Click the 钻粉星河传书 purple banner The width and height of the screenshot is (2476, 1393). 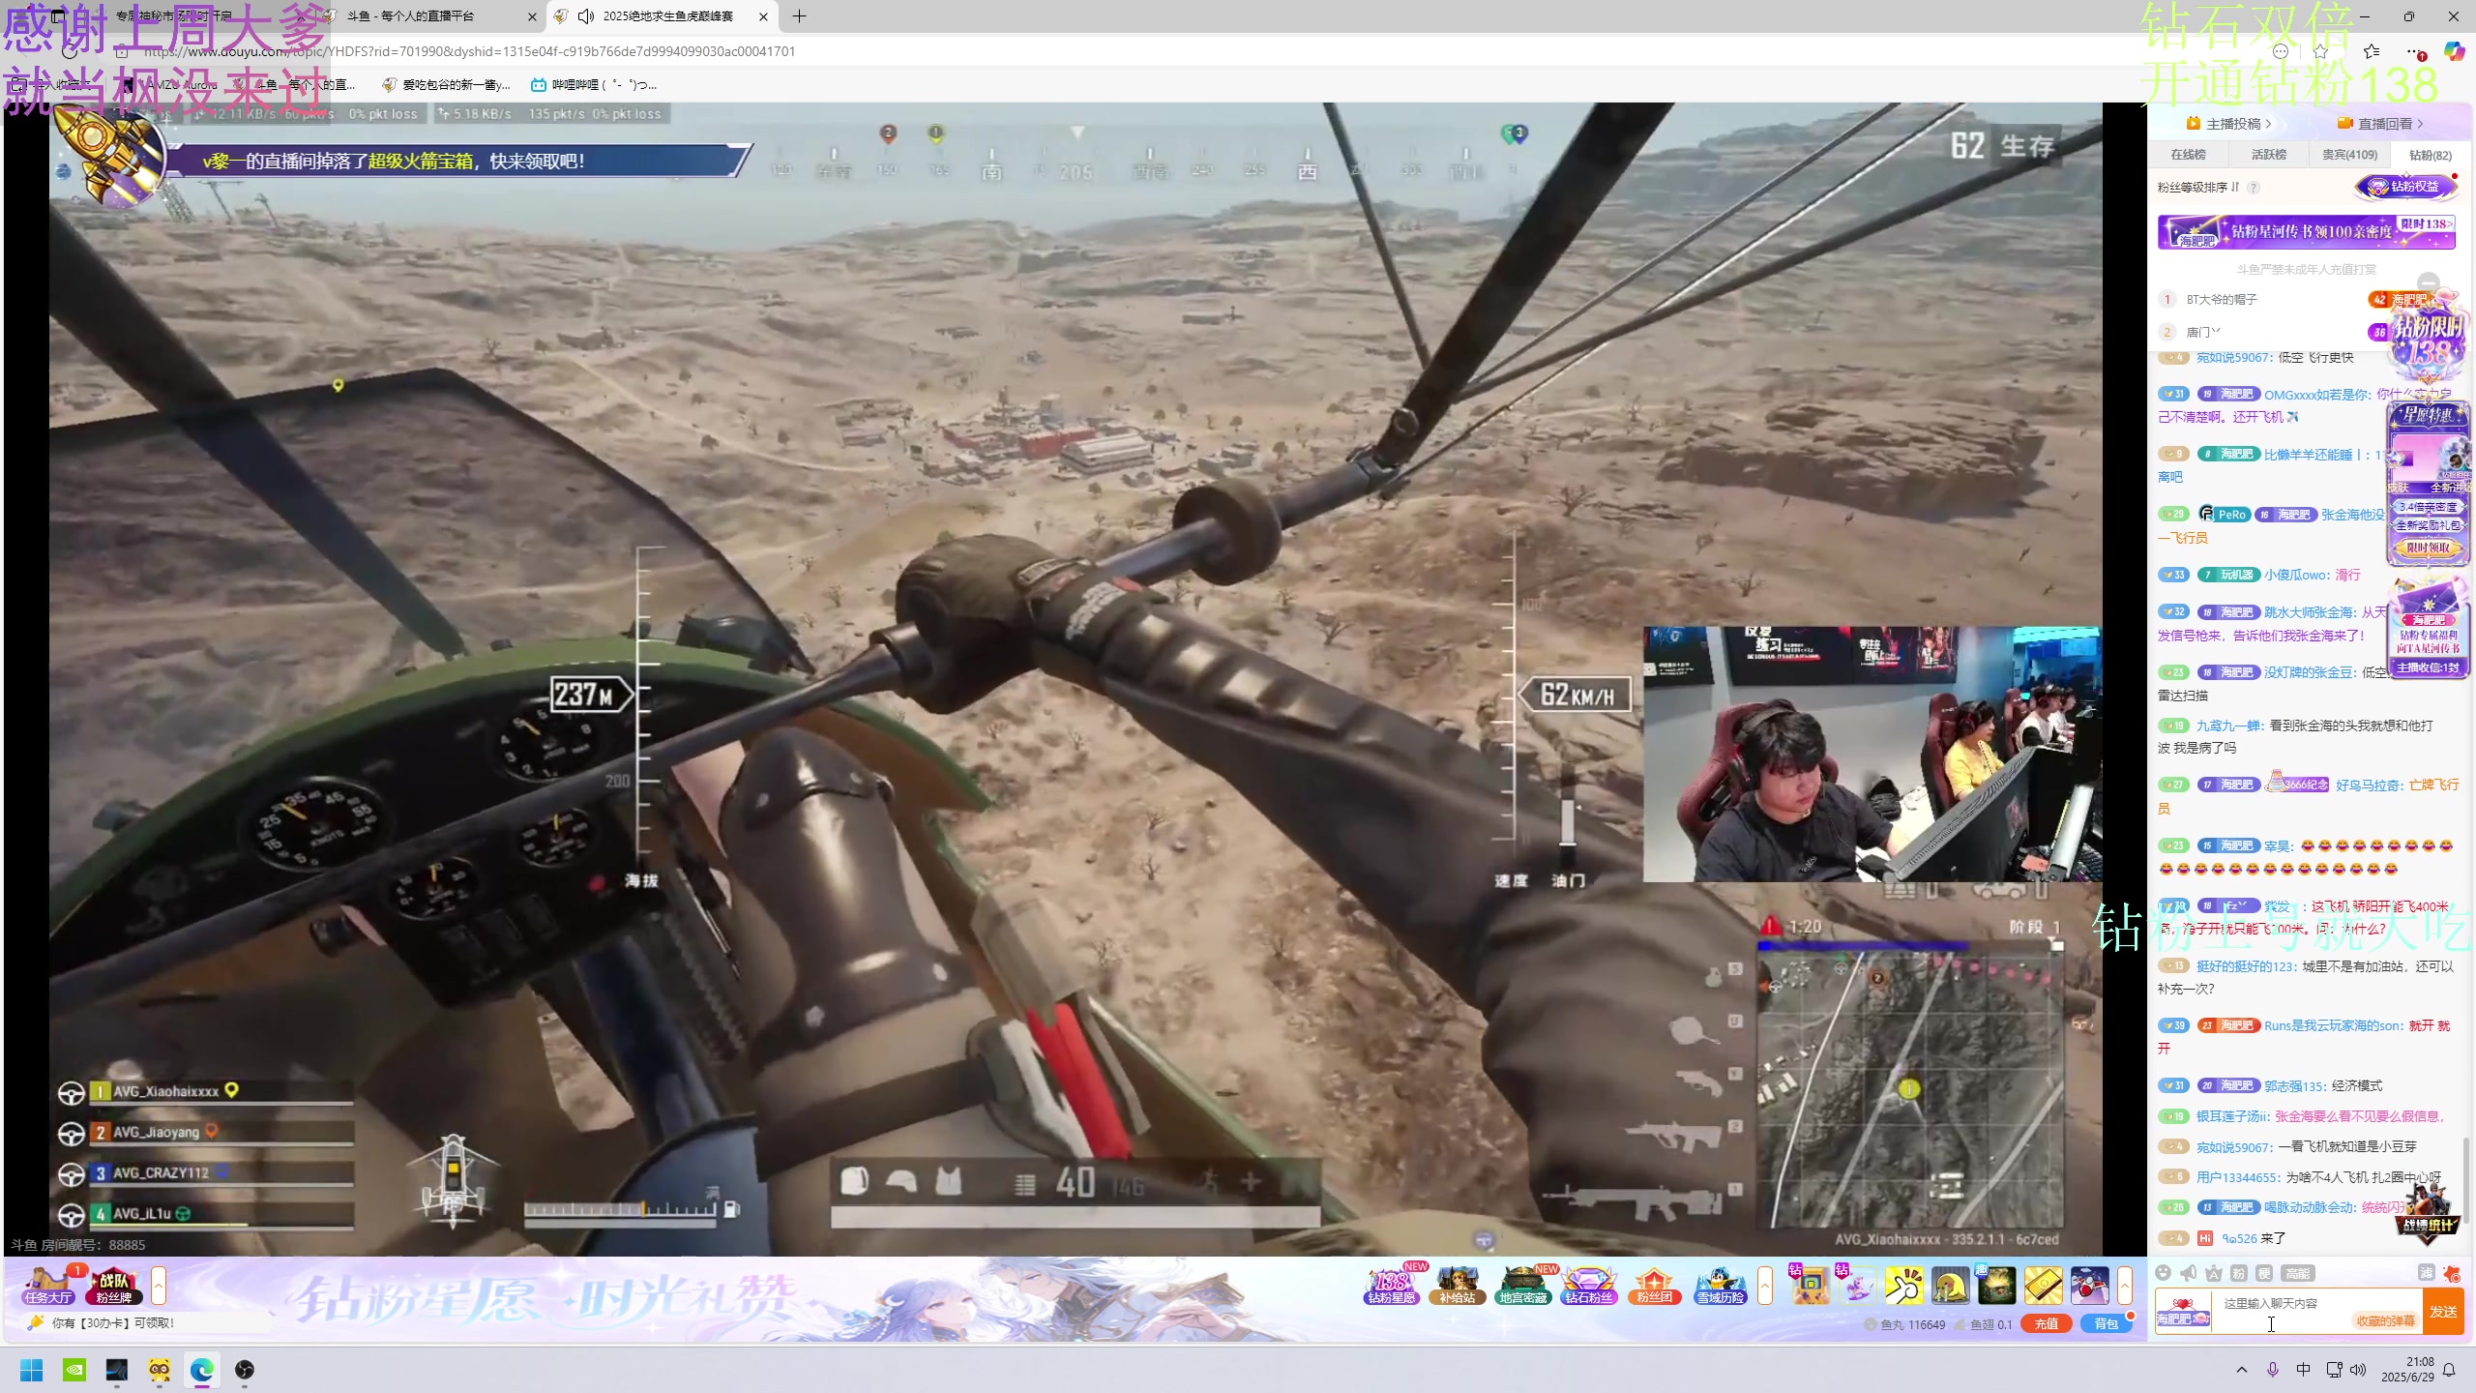(x=2306, y=232)
